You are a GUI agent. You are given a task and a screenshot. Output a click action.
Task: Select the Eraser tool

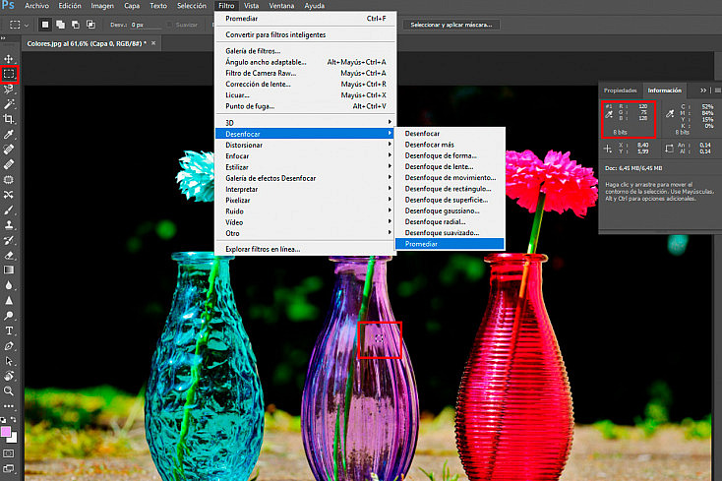click(x=9, y=255)
